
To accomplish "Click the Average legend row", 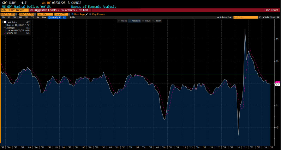I will click(x=17, y=27).
